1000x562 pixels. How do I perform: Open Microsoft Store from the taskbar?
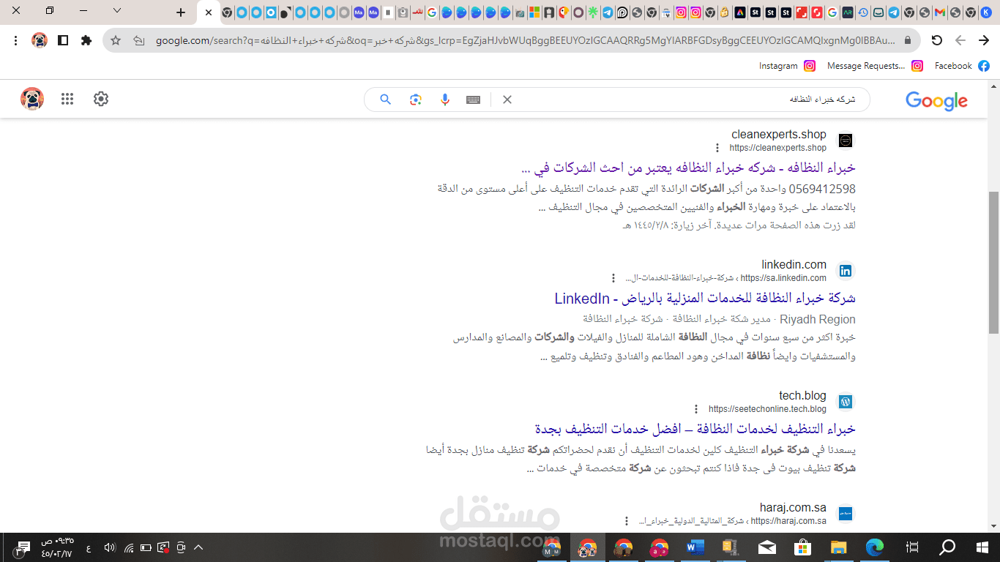point(803,547)
